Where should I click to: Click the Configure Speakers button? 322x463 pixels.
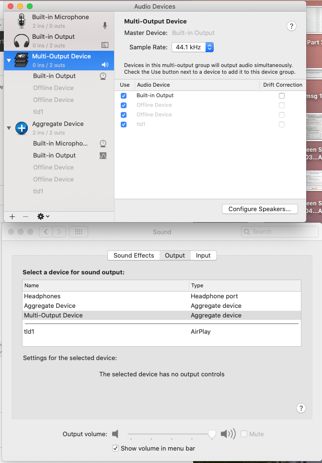pyautogui.click(x=260, y=209)
